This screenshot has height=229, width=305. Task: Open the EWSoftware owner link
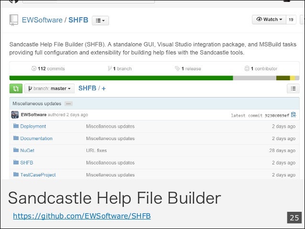(42, 20)
